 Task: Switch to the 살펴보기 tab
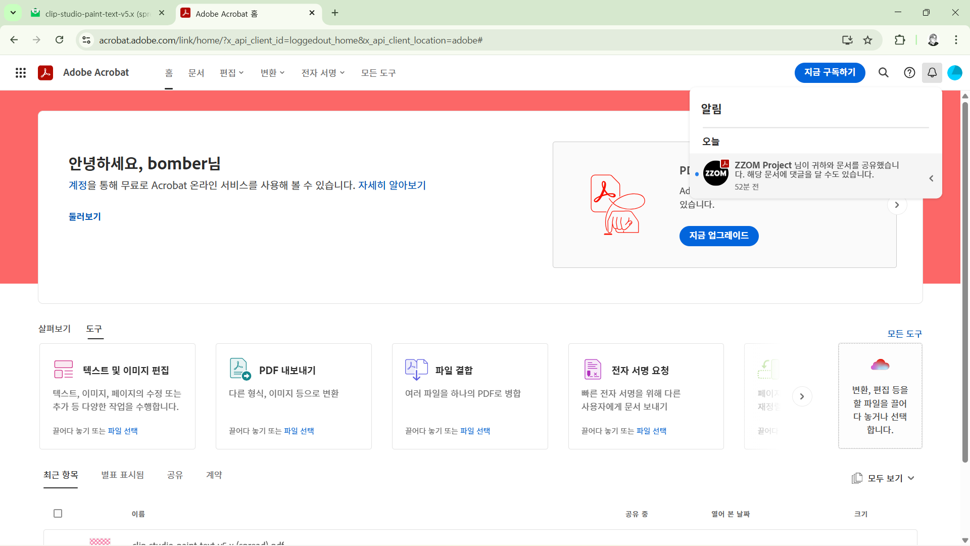(55, 329)
